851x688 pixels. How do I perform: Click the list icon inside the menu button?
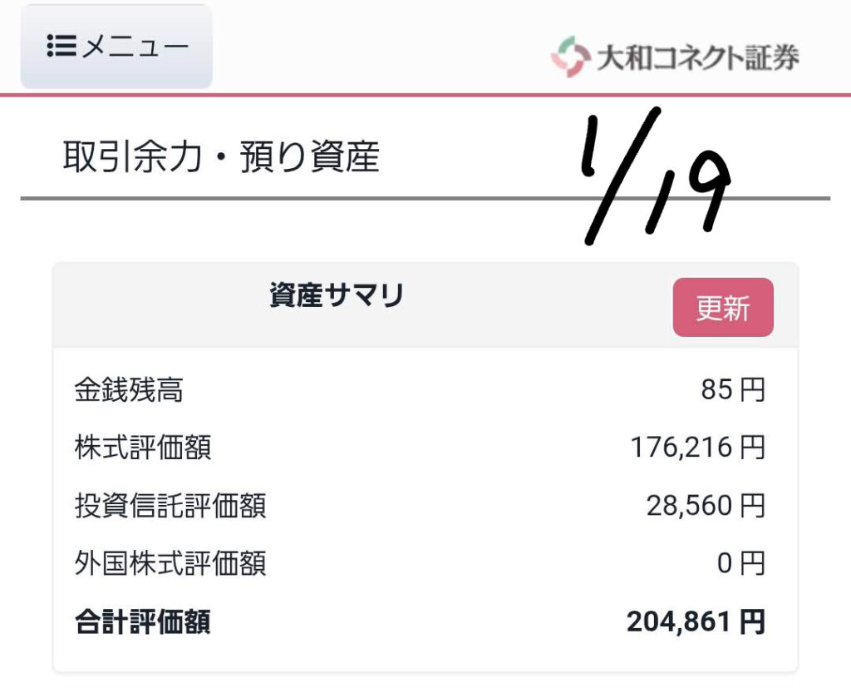(x=61, y=47)
